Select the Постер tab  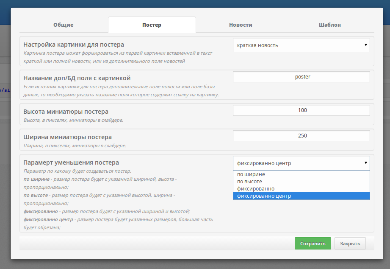click(152, 25)
